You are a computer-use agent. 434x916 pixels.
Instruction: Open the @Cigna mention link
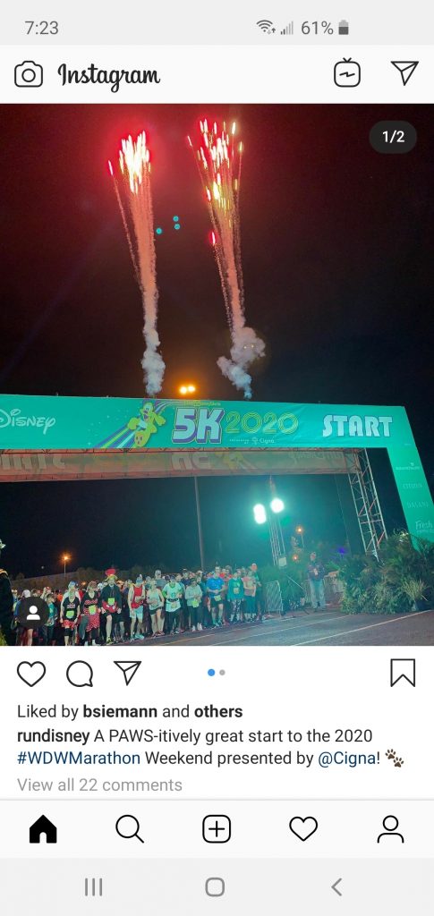tap(349, 759)
